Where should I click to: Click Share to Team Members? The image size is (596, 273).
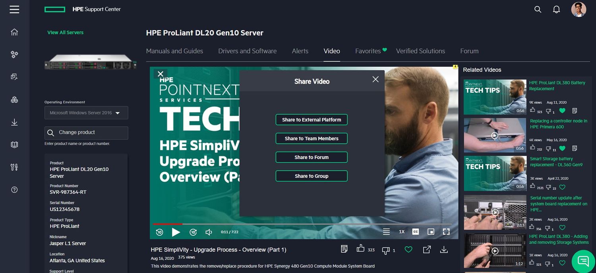pyautogui.click(x=312, y=138)
